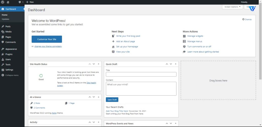Viewport: 262px width, 127px height.
Task: Click the plus New button in admin bar
Action: (x=30, y=2)
